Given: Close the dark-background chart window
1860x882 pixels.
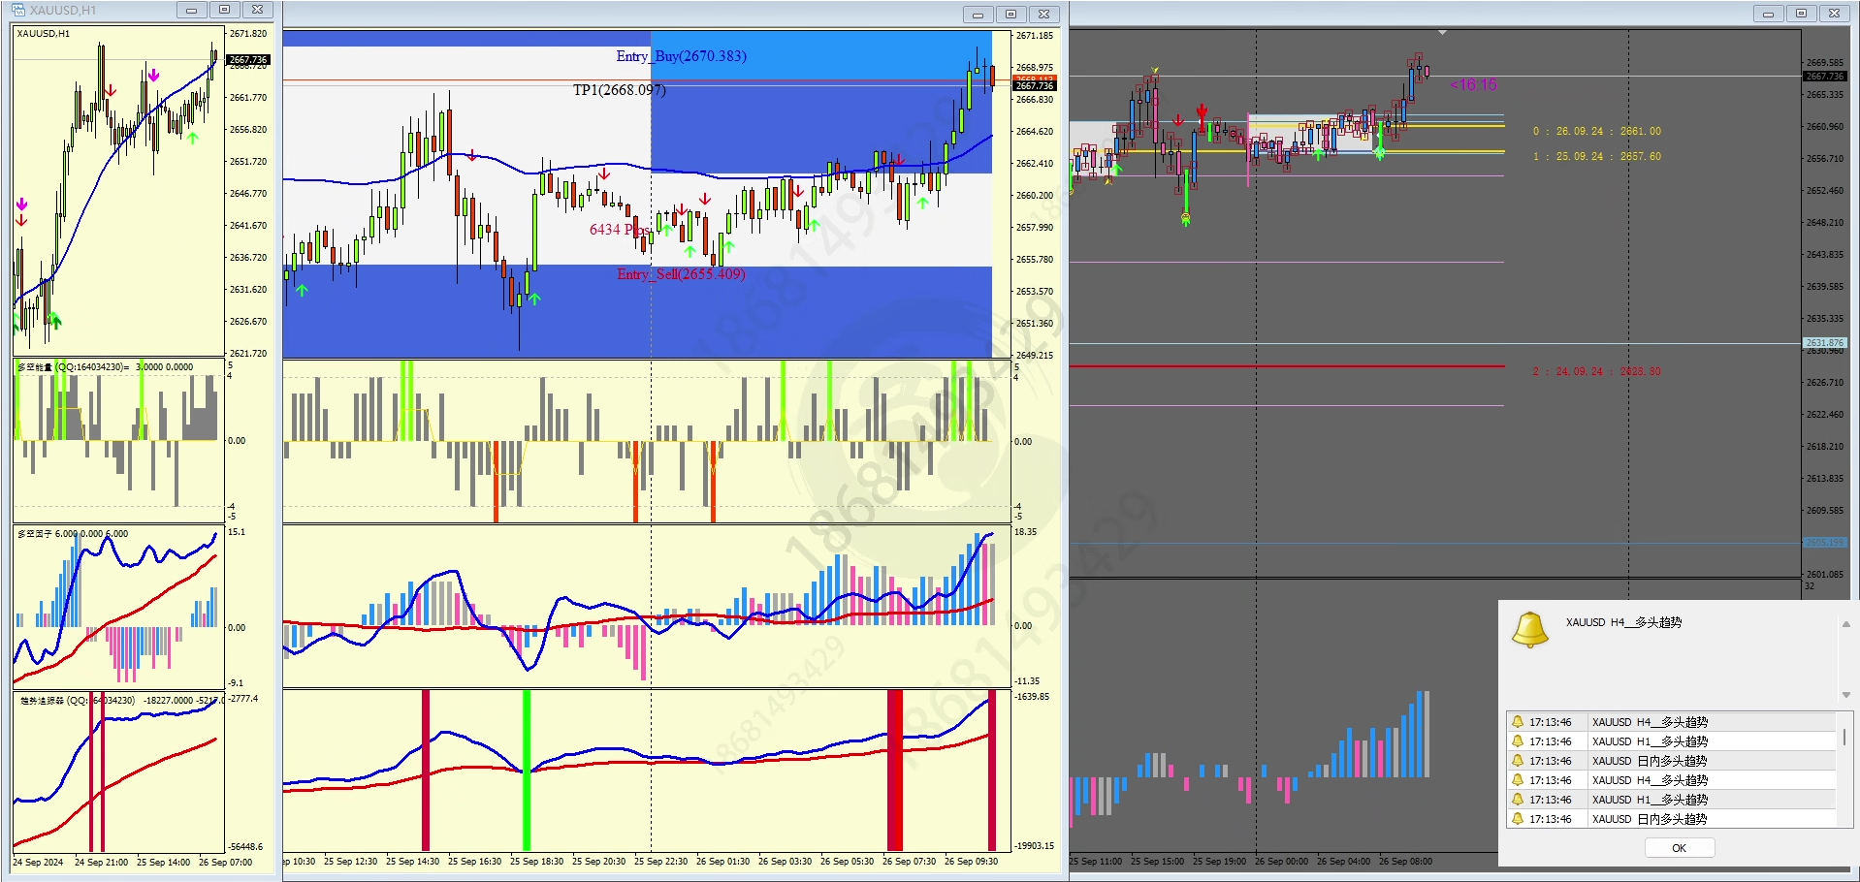Looking at the screenshot, I should pyautogui.click(x=1834, y=14).
